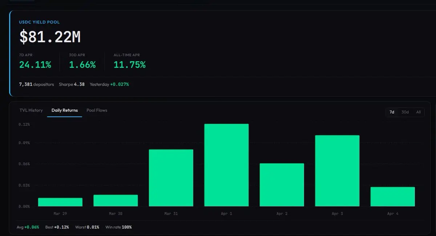Show All time range data
The width and height of the screenshot is (436, 236).
pos(418,112)
